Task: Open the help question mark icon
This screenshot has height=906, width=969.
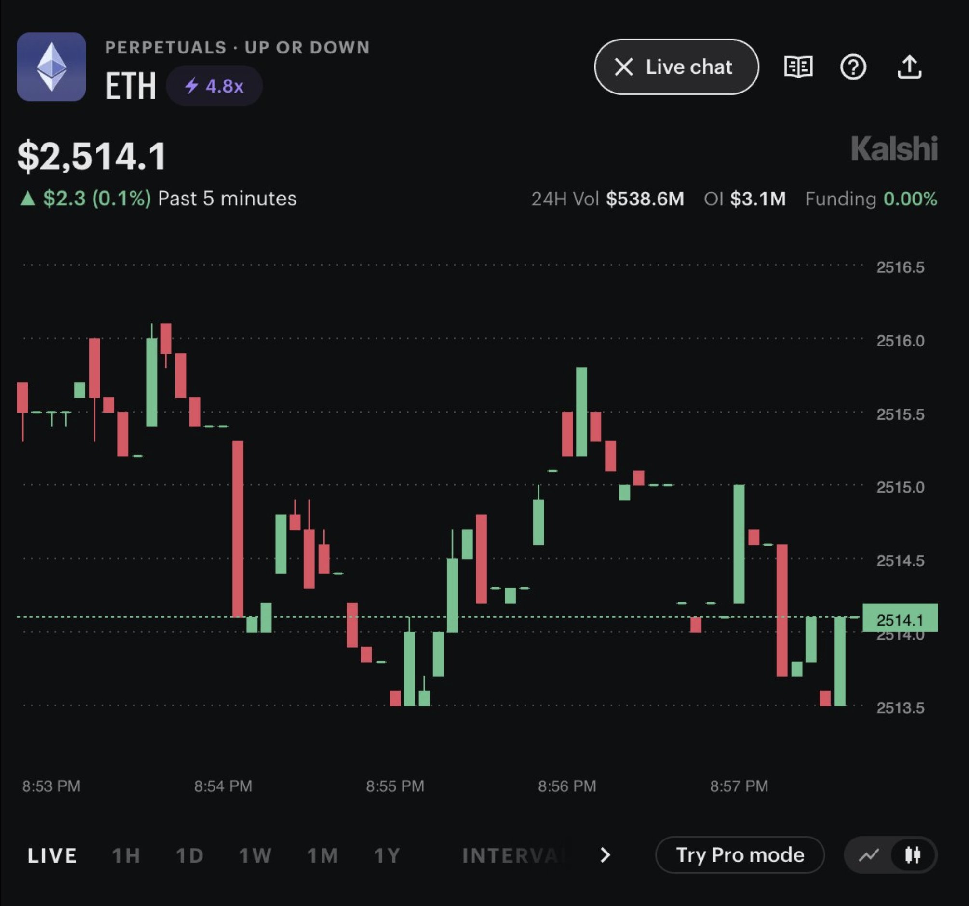Action: tap(853, 67)
